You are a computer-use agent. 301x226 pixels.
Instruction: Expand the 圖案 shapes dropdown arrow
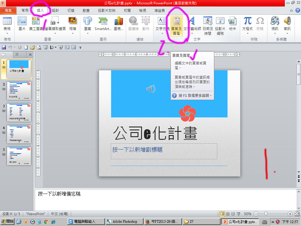click(x=88, y=34)
